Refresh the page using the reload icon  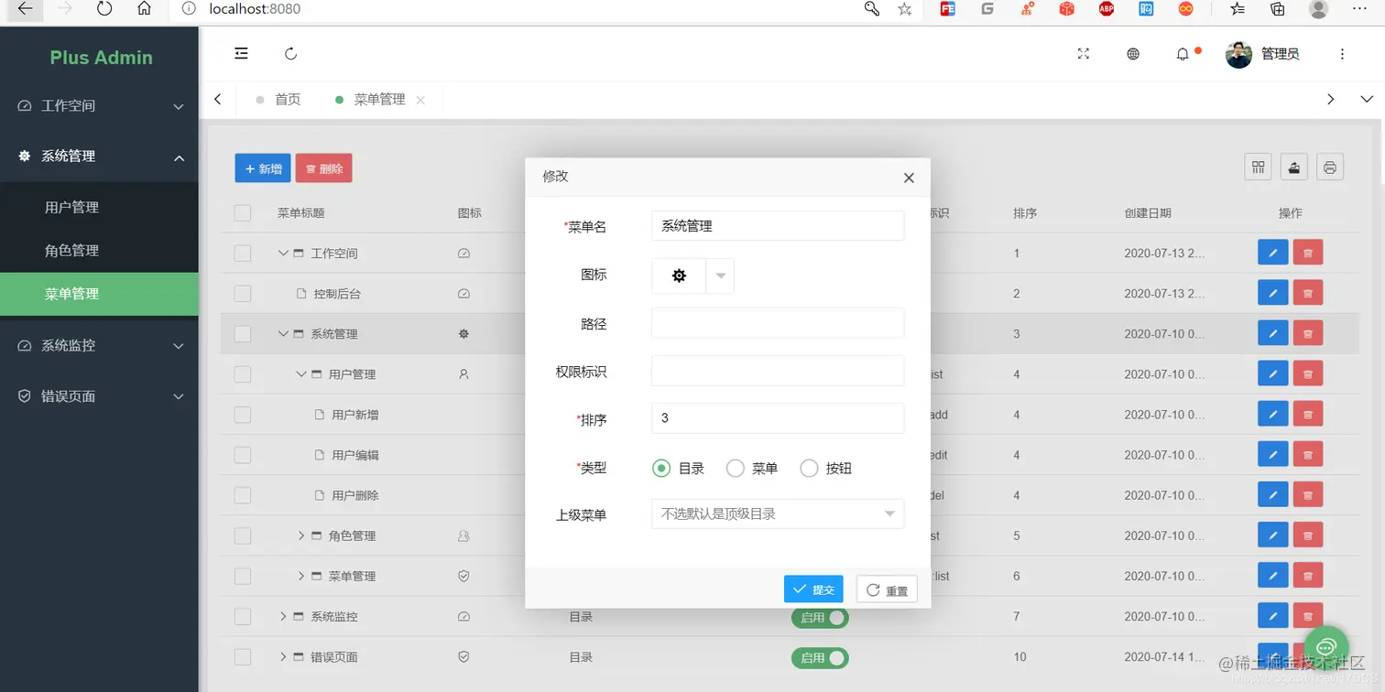[290, 53]
